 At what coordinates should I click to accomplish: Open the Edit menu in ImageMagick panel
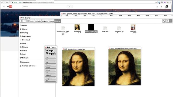point(51,60)
